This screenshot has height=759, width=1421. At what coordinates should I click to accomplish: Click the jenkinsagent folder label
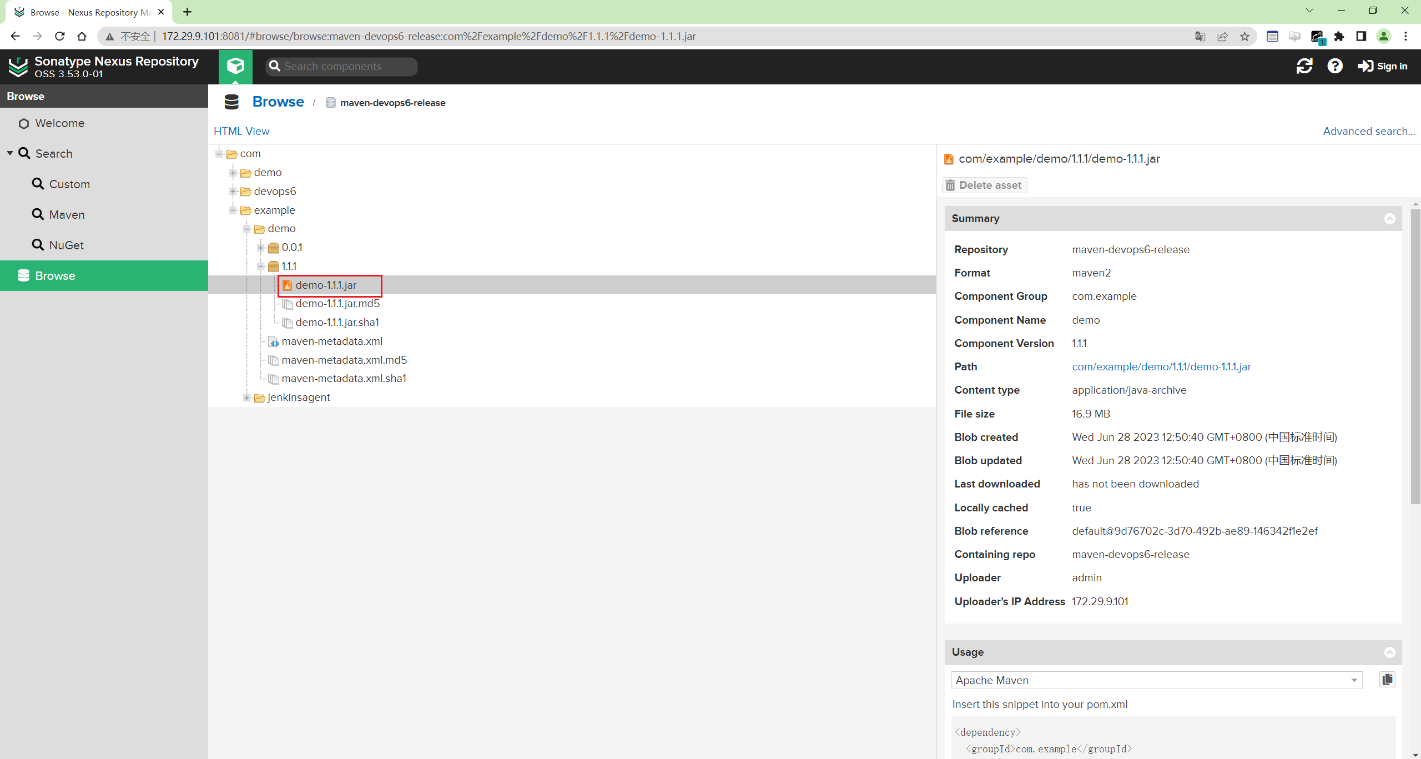pos(299,398)
